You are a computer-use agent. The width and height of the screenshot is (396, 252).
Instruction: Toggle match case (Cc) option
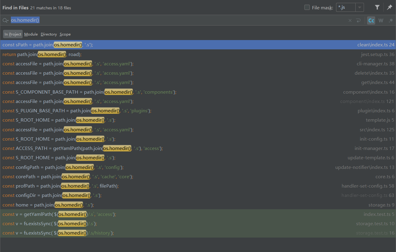(x=371, y=20)
